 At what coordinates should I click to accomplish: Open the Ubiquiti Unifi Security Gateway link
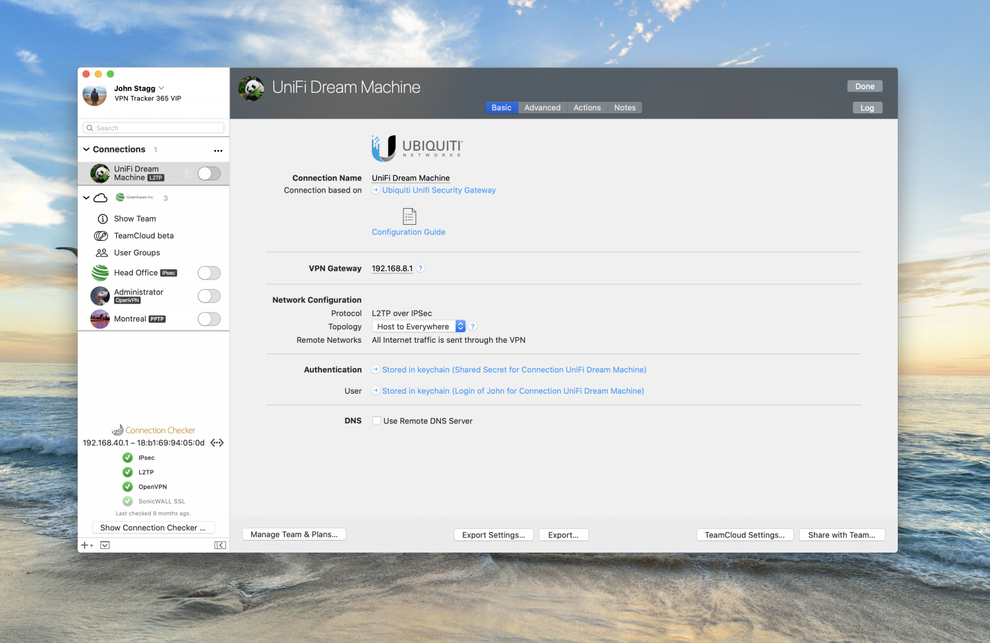click(438, 190)
